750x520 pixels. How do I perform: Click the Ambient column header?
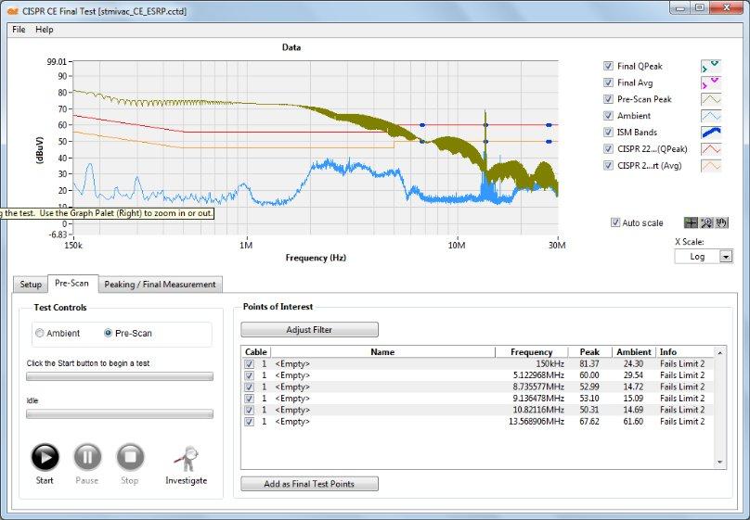click(634, 352)
